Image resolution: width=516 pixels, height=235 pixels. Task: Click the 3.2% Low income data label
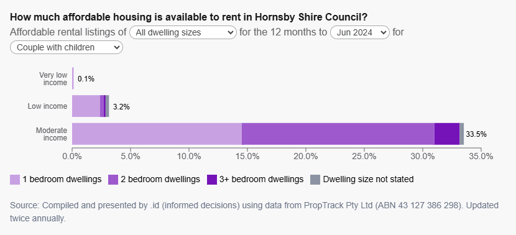tap(121, 107)
